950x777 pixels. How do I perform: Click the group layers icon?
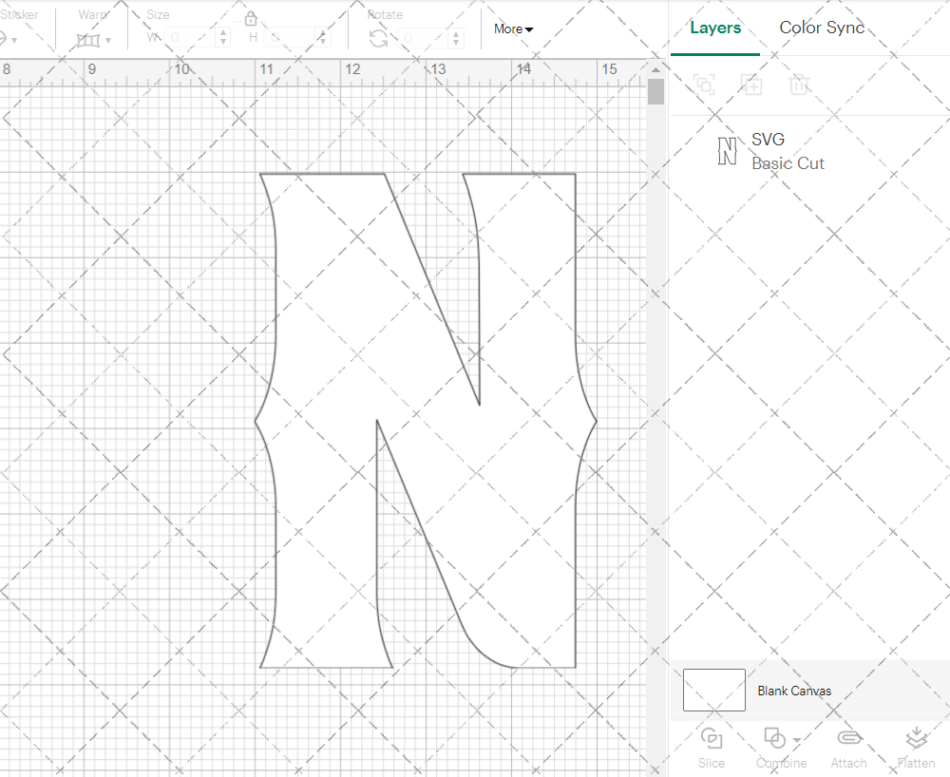tap(704, 85)
